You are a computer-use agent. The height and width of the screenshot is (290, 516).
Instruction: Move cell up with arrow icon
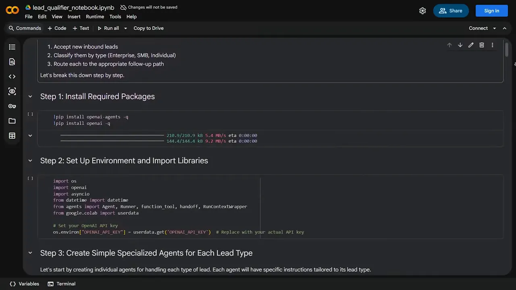449,45
